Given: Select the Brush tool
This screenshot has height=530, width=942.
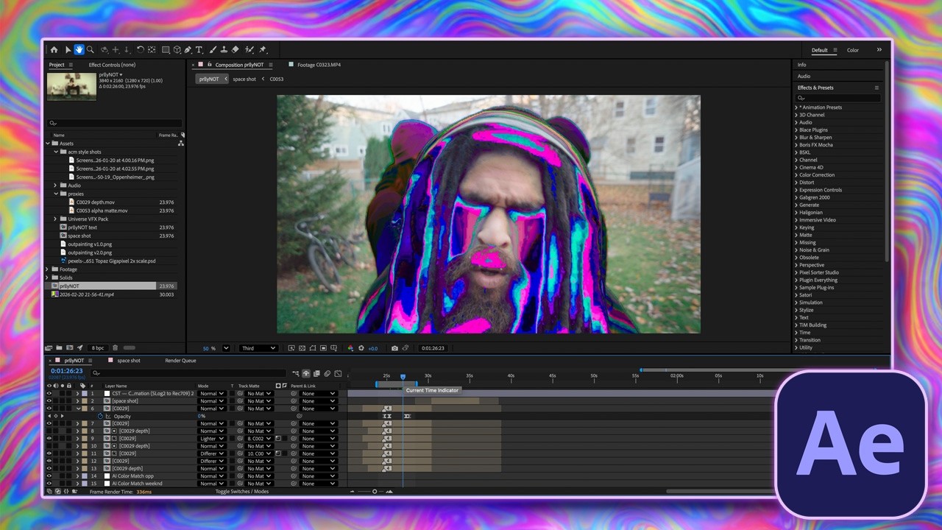Looking at the screenshot, I should point(213,49).
